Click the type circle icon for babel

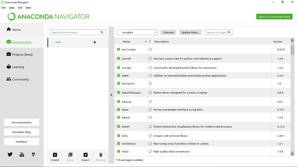[x=150, y=76]
